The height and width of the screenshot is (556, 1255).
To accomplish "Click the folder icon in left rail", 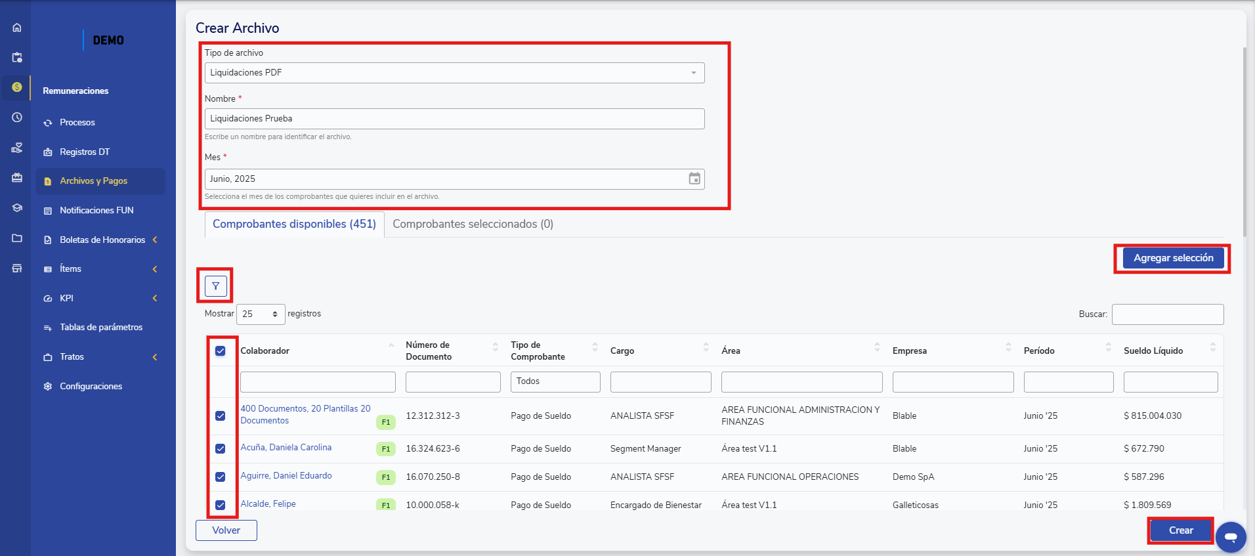I will pos(17,238).
